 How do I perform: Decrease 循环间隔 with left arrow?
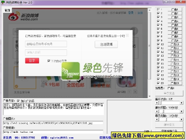point(157,111)
